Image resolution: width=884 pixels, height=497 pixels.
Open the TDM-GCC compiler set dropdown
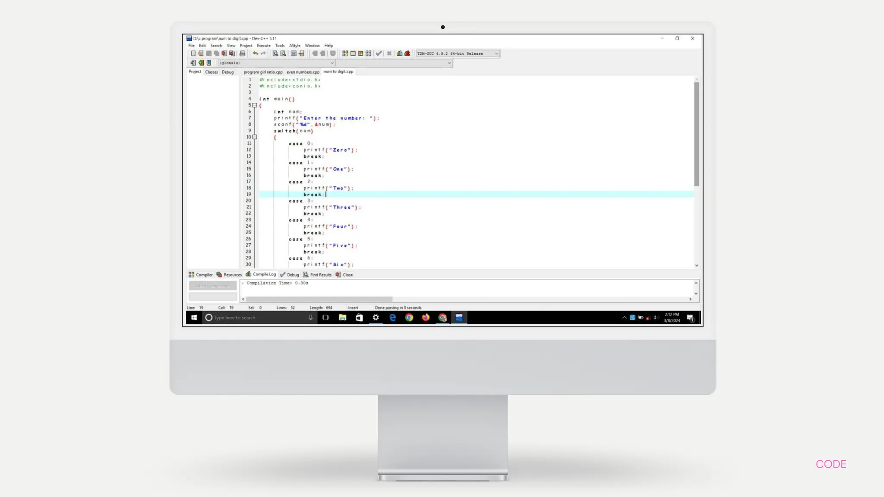[496, 53]
